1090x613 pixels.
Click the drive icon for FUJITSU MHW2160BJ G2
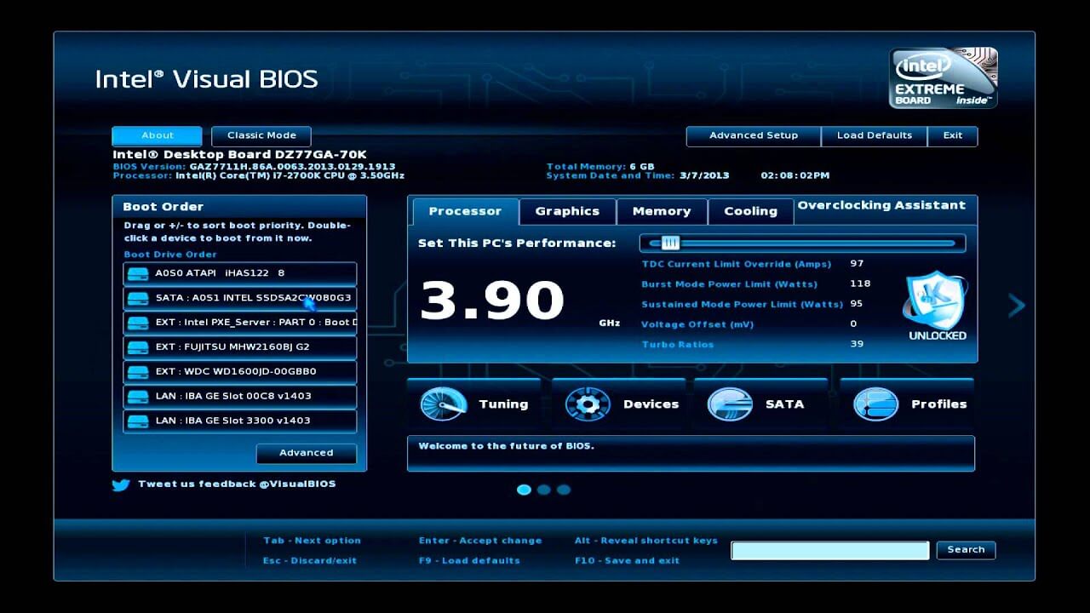click(137, 347)
